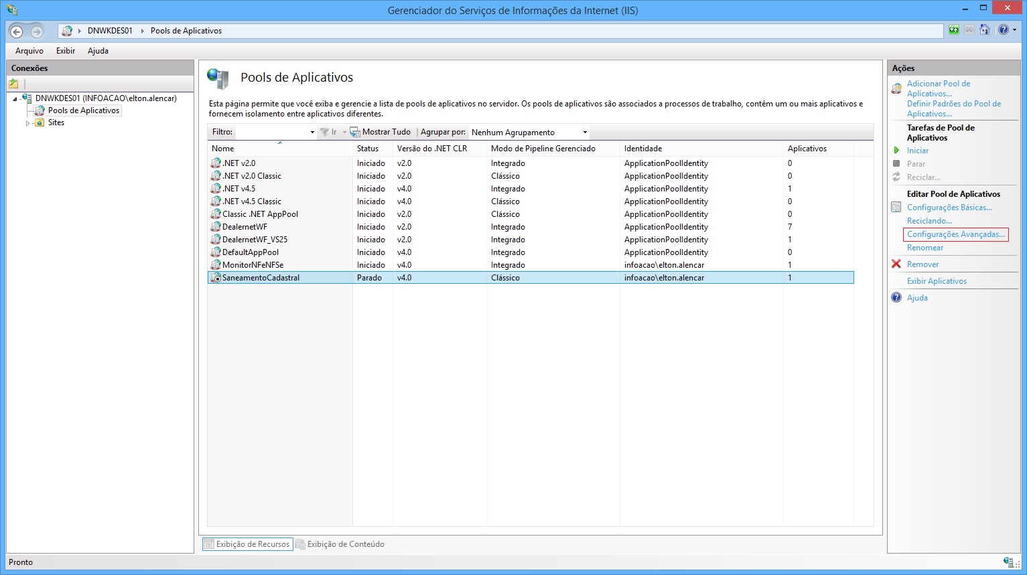Click the Mostrar Tudo button text

(387, 132)
